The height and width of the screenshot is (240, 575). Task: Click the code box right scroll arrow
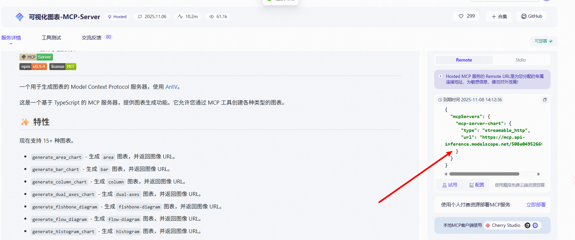pyautogui.click(x=538, y=174)
